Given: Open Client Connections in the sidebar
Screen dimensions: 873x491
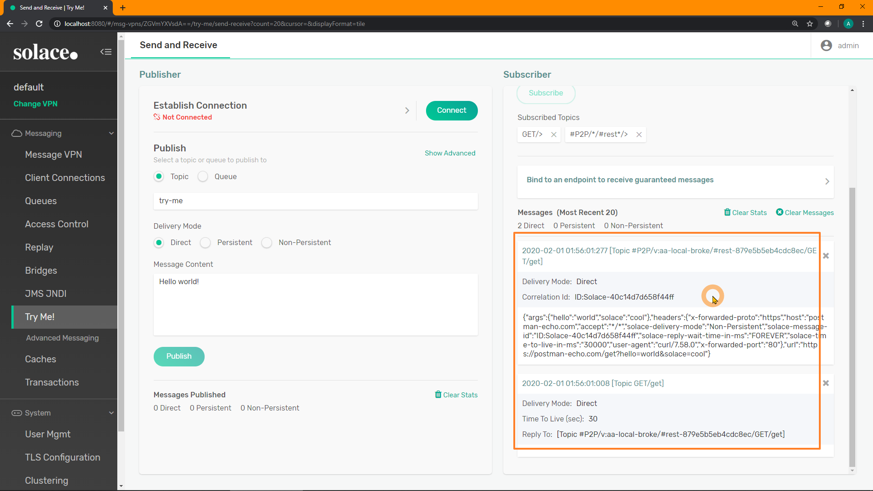Looking at the screenshot, I should [65, 178].
